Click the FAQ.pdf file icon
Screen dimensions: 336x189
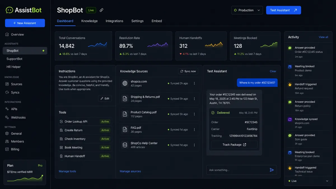(x=125, y=129)
